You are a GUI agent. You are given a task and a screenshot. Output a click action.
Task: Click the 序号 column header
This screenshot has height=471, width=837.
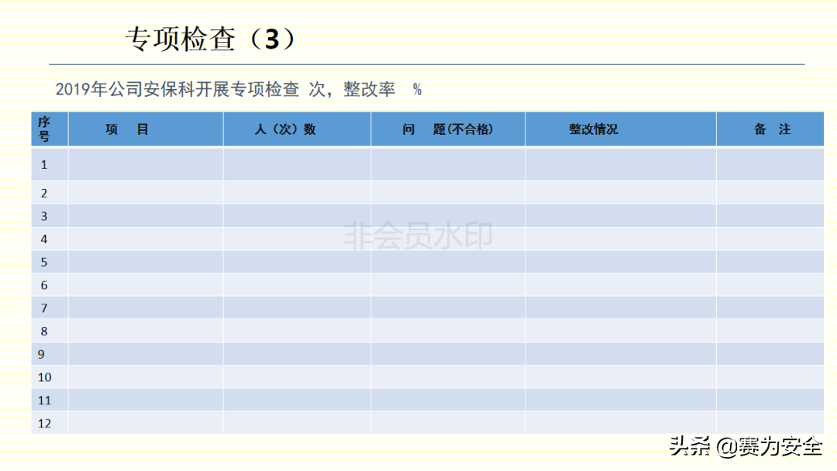tap(50, 129)
